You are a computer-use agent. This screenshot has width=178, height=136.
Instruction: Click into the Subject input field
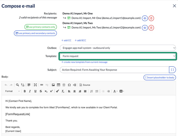click(115, 70)
